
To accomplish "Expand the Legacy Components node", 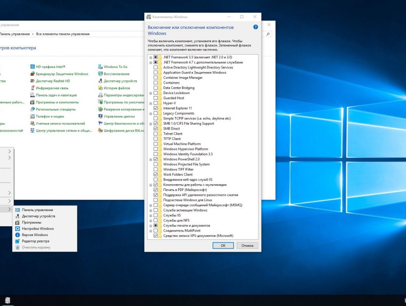I will point(151,113).
